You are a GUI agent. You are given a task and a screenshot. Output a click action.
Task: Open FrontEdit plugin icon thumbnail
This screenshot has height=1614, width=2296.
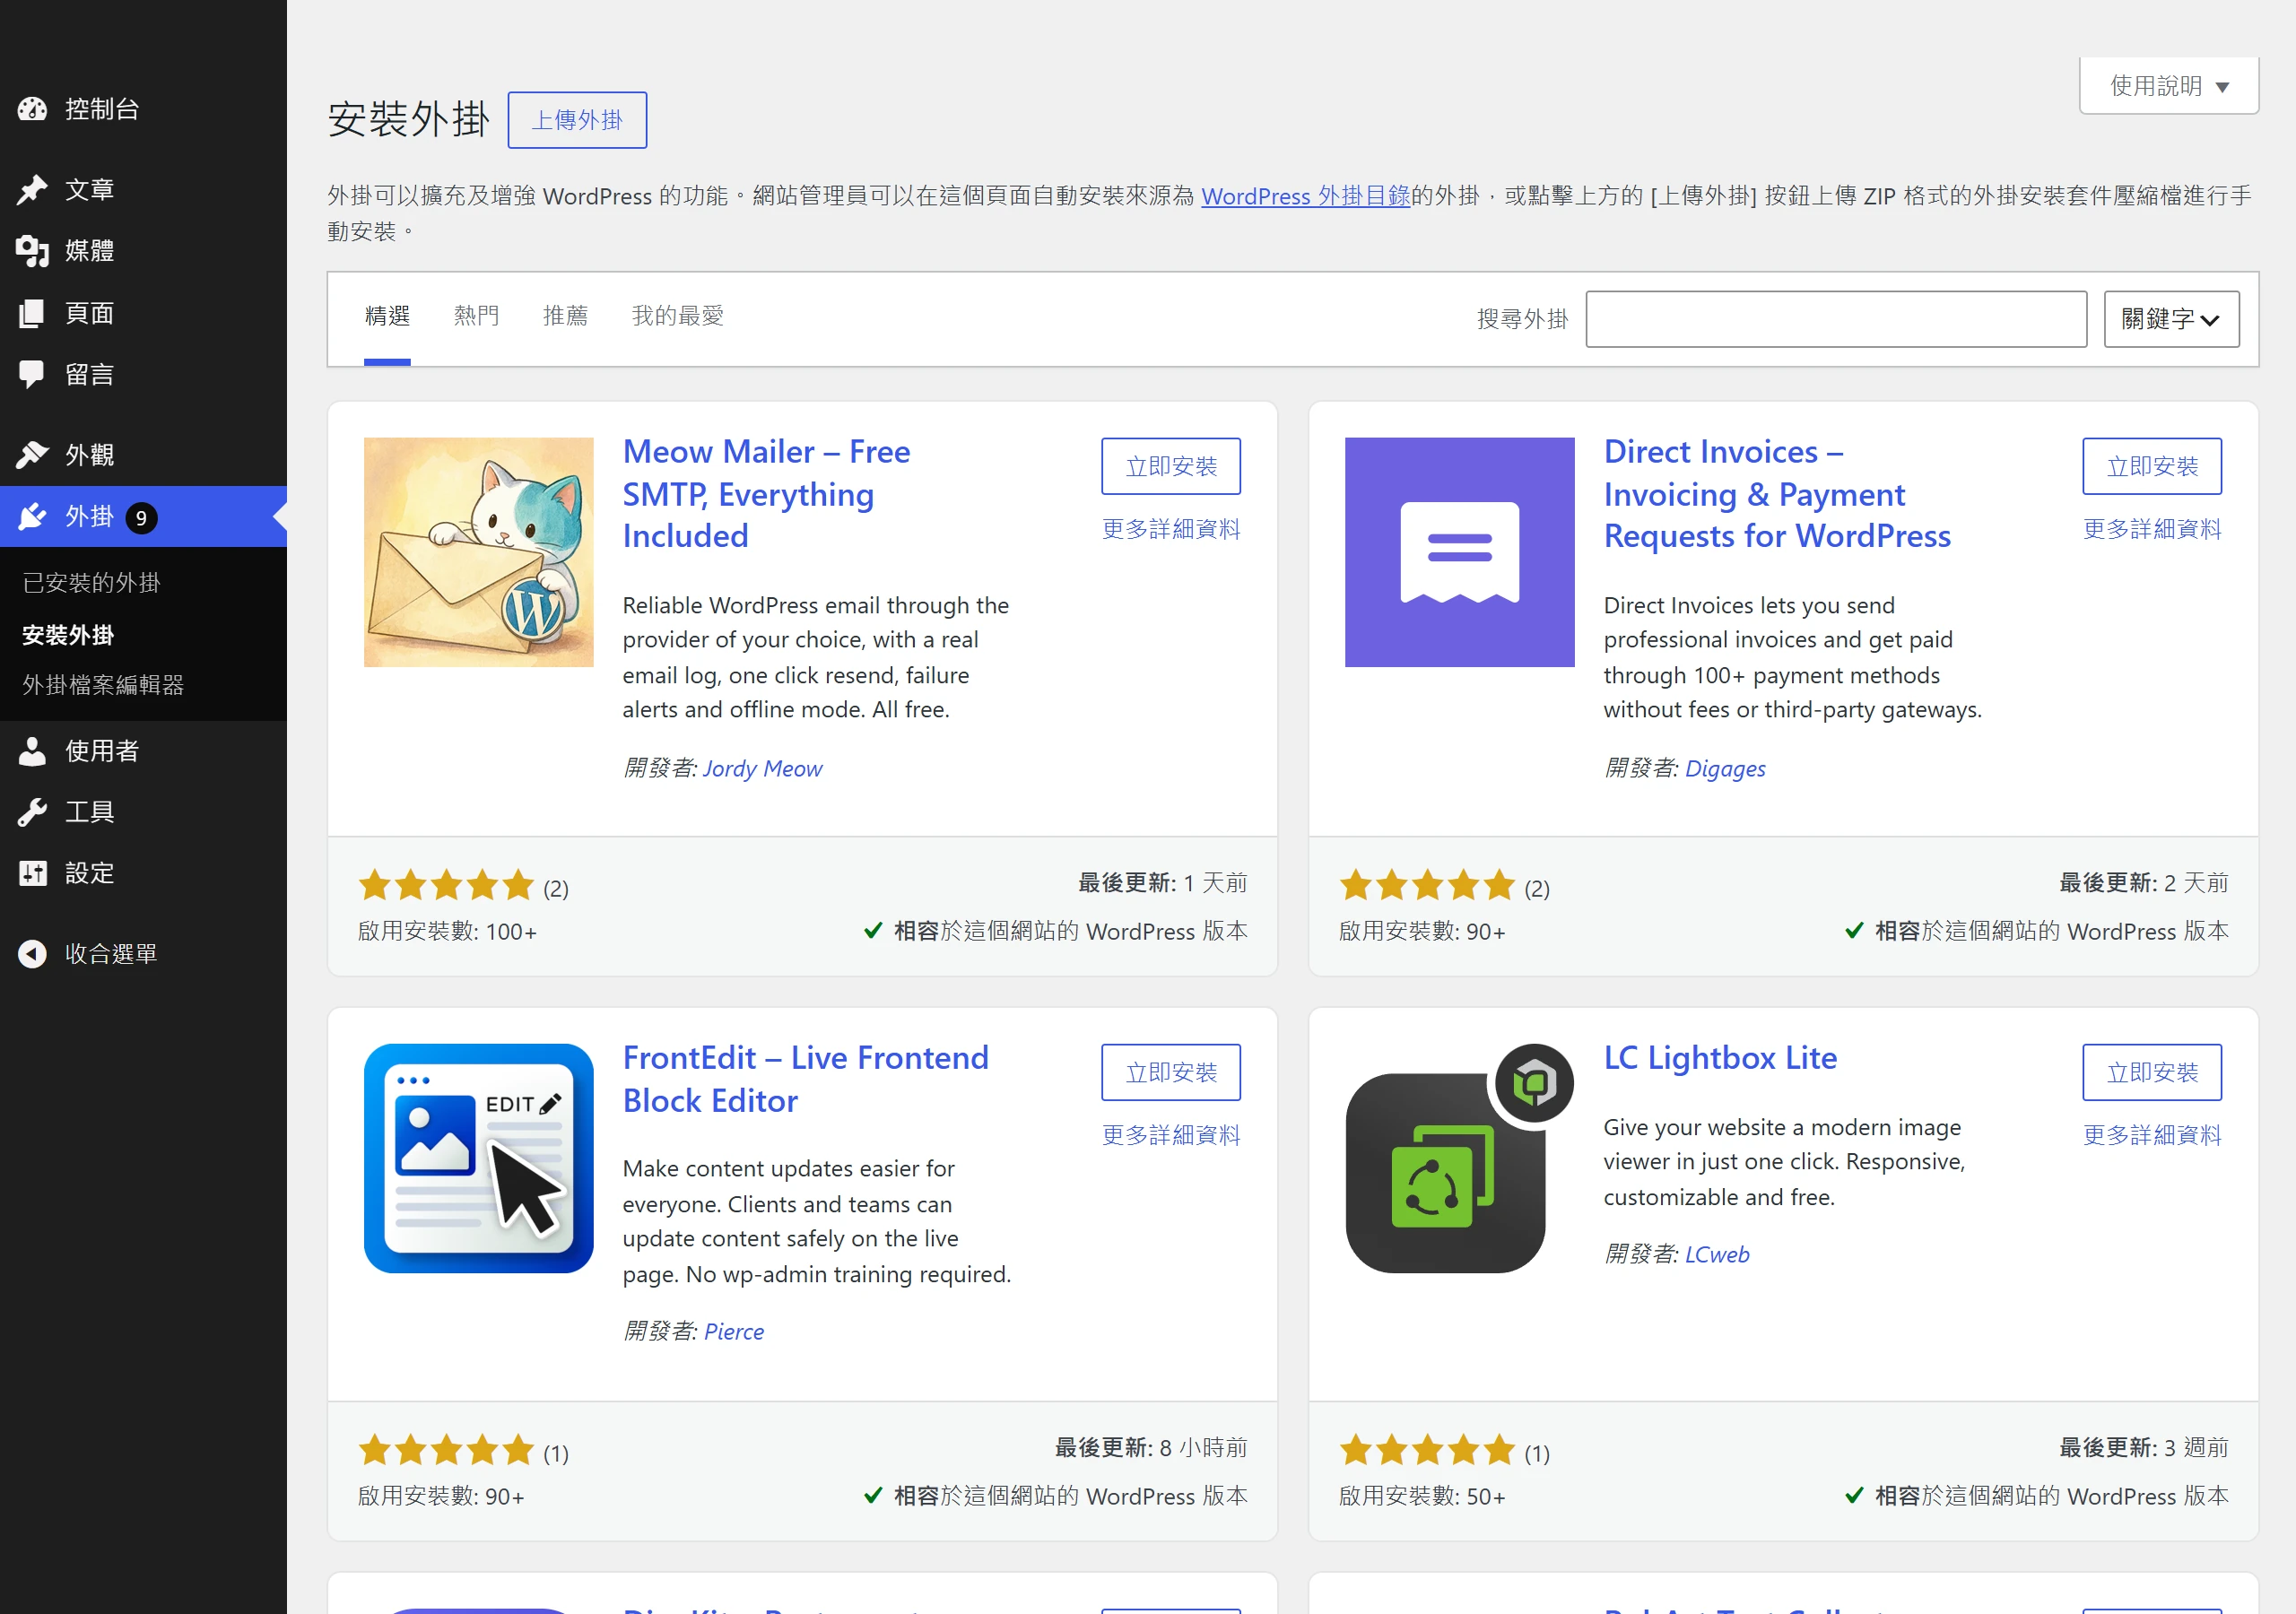[478, 1158]
